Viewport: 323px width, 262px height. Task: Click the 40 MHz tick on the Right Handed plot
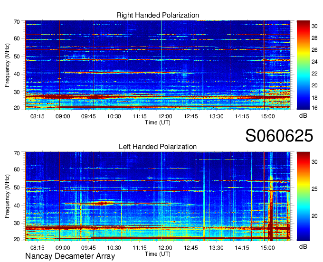(17, 74)
